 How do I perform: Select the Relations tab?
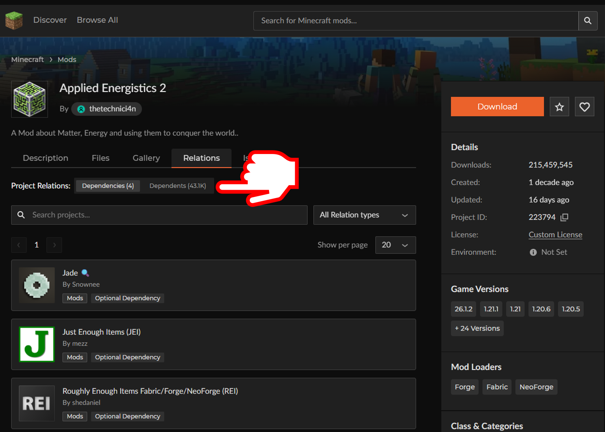(x=202, y=158)
